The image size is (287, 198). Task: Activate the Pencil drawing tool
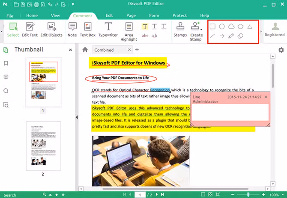231,36
